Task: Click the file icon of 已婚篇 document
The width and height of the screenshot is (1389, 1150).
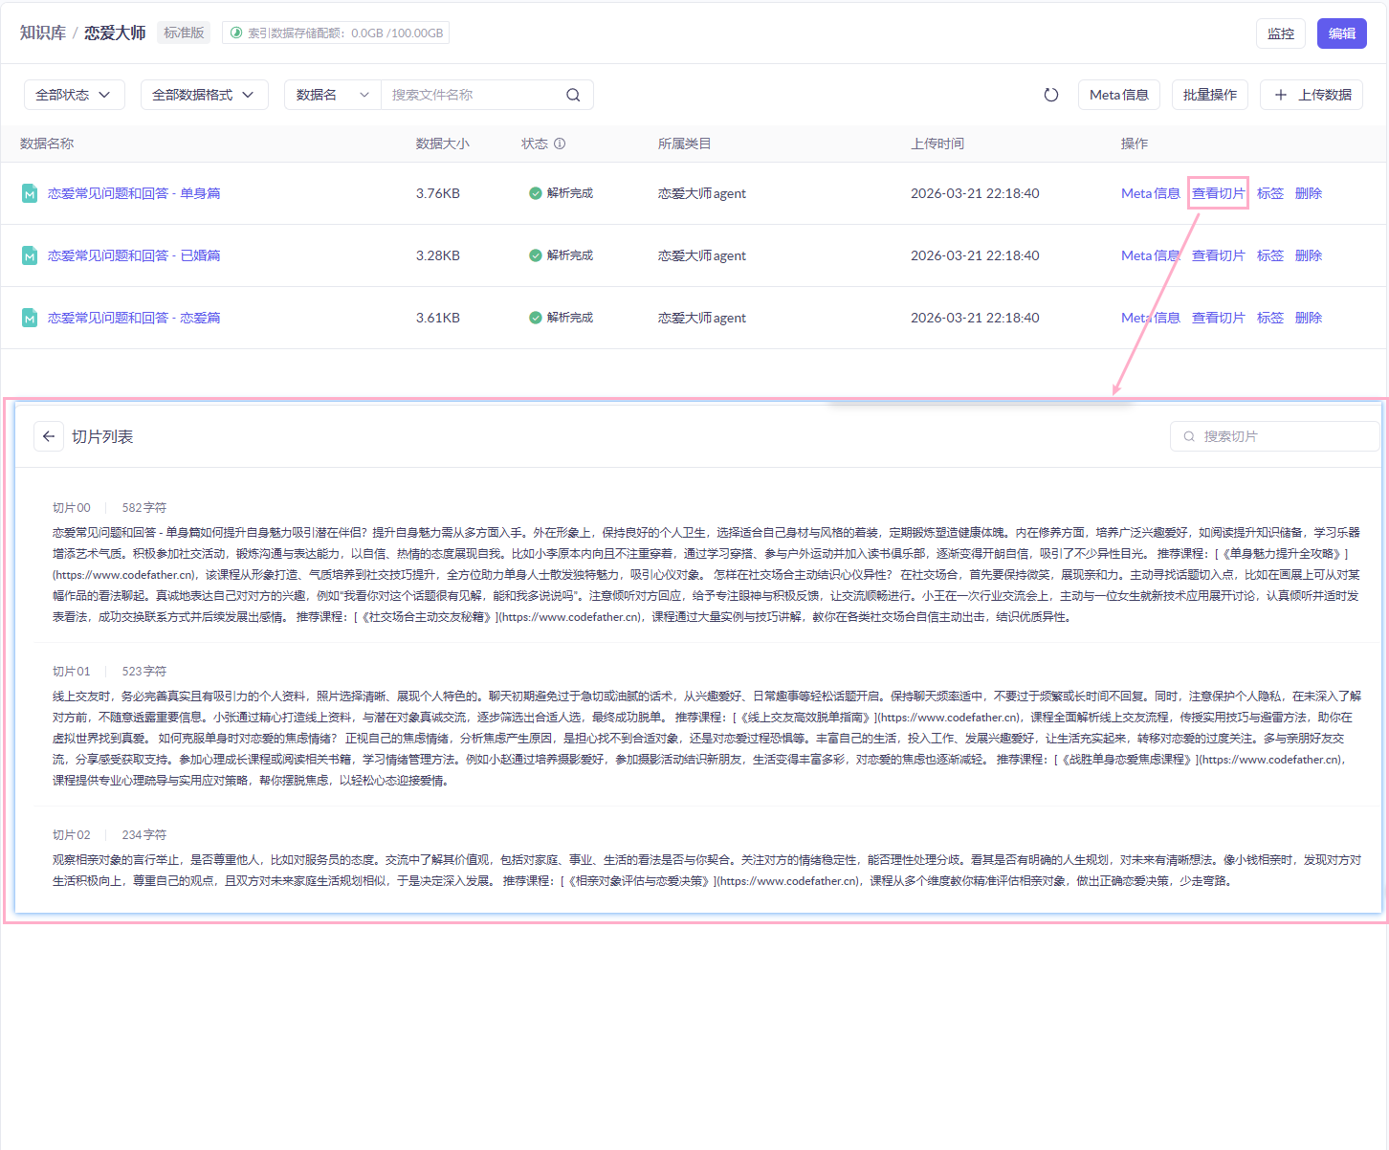Action: (x=30, y=255)
